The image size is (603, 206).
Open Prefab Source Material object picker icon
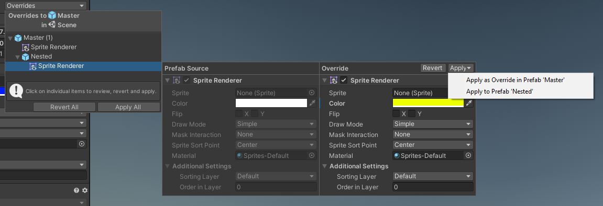pyautogui.click(x=312, y=155)
